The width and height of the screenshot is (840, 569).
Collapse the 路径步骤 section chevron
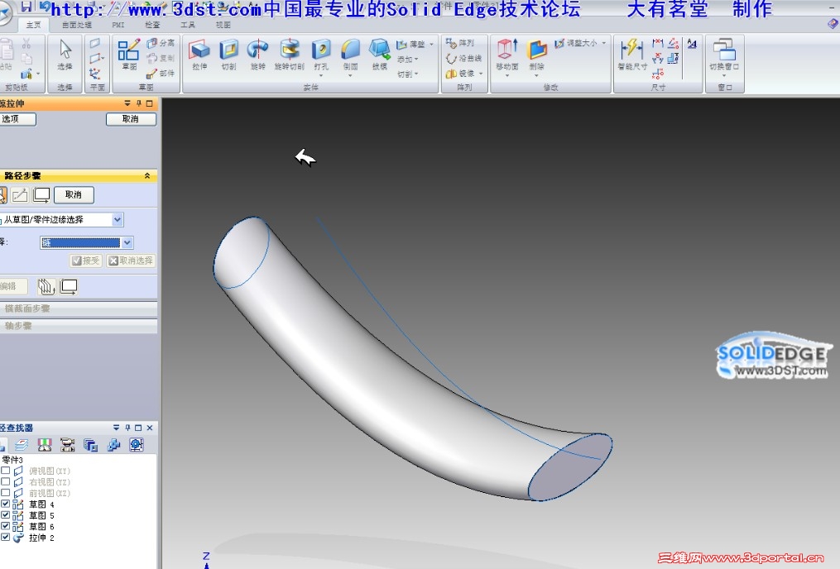click(x=147, y=175)
